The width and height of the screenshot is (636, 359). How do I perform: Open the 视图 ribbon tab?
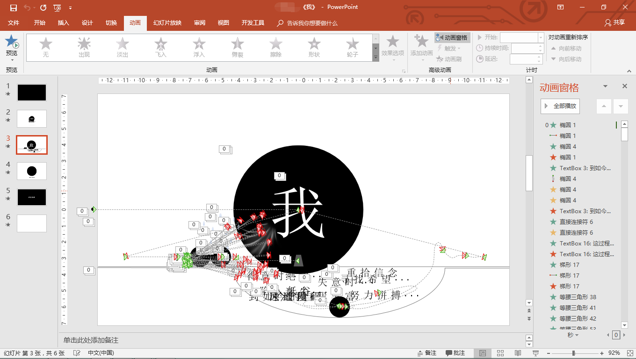tap(223, 23)
